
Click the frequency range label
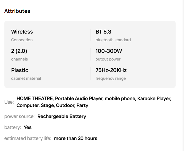tap(111, 78)
